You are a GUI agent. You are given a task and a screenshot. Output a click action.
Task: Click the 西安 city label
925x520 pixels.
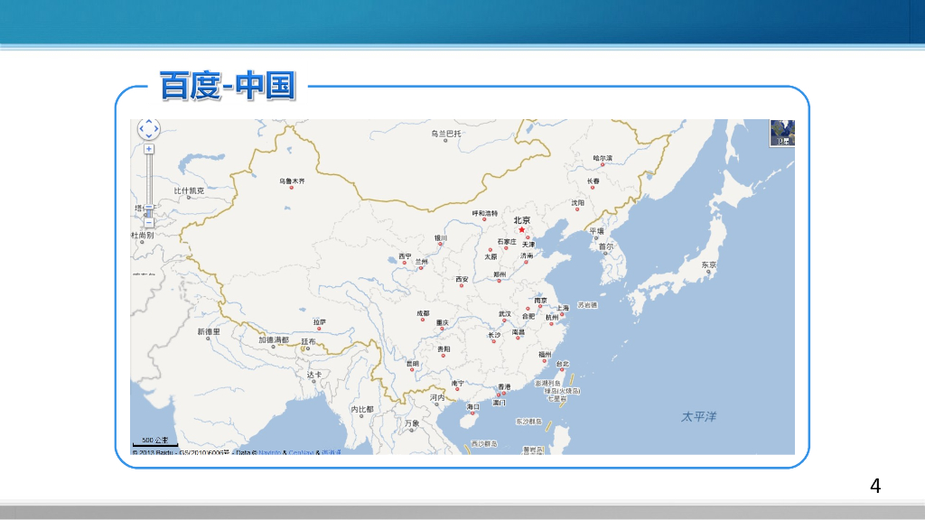click(x=462, y=279)
